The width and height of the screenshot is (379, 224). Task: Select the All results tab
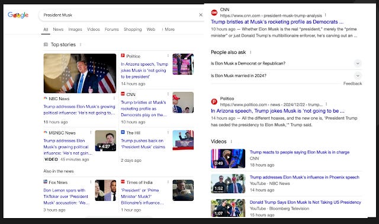[46, 29]
